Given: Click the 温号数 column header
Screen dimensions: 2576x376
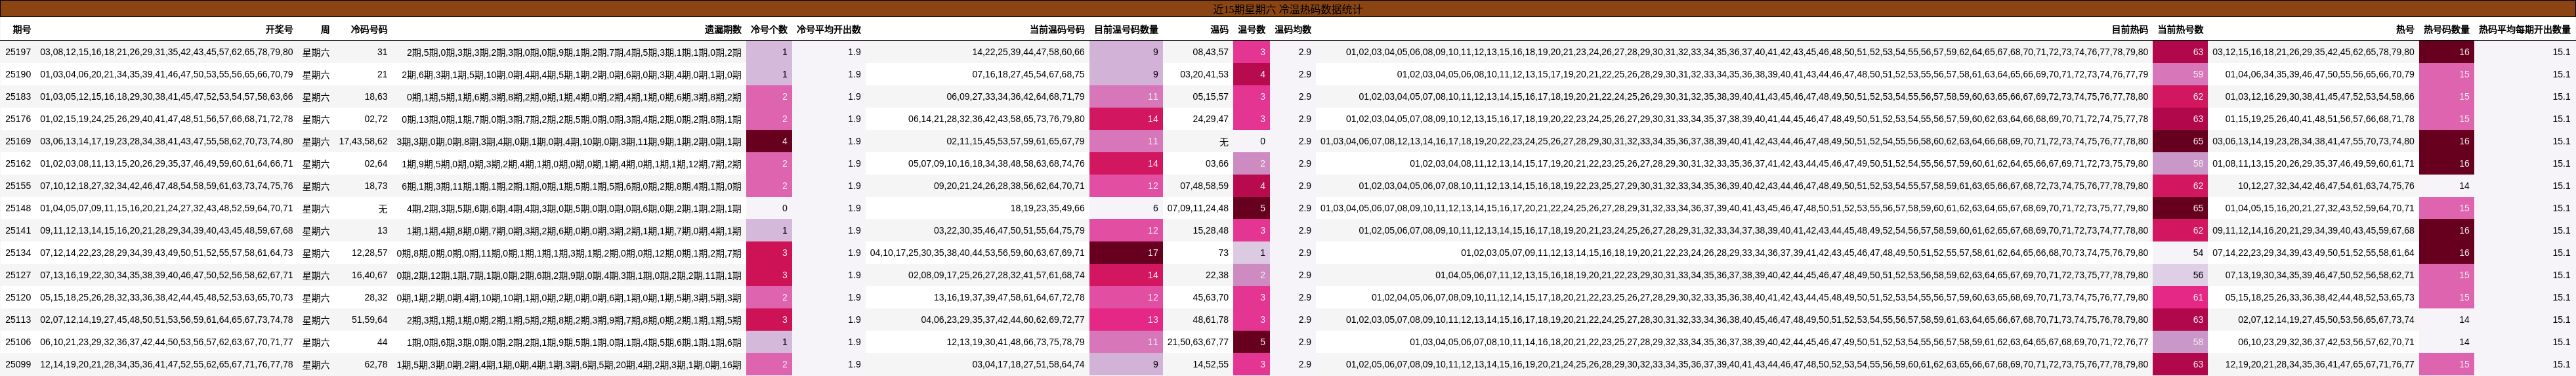Looking at the screenshot, I should 1252,30.
